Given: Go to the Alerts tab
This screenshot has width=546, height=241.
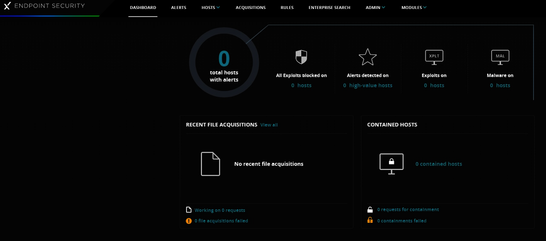Looking at the screenshot, I should click(179, 8).
